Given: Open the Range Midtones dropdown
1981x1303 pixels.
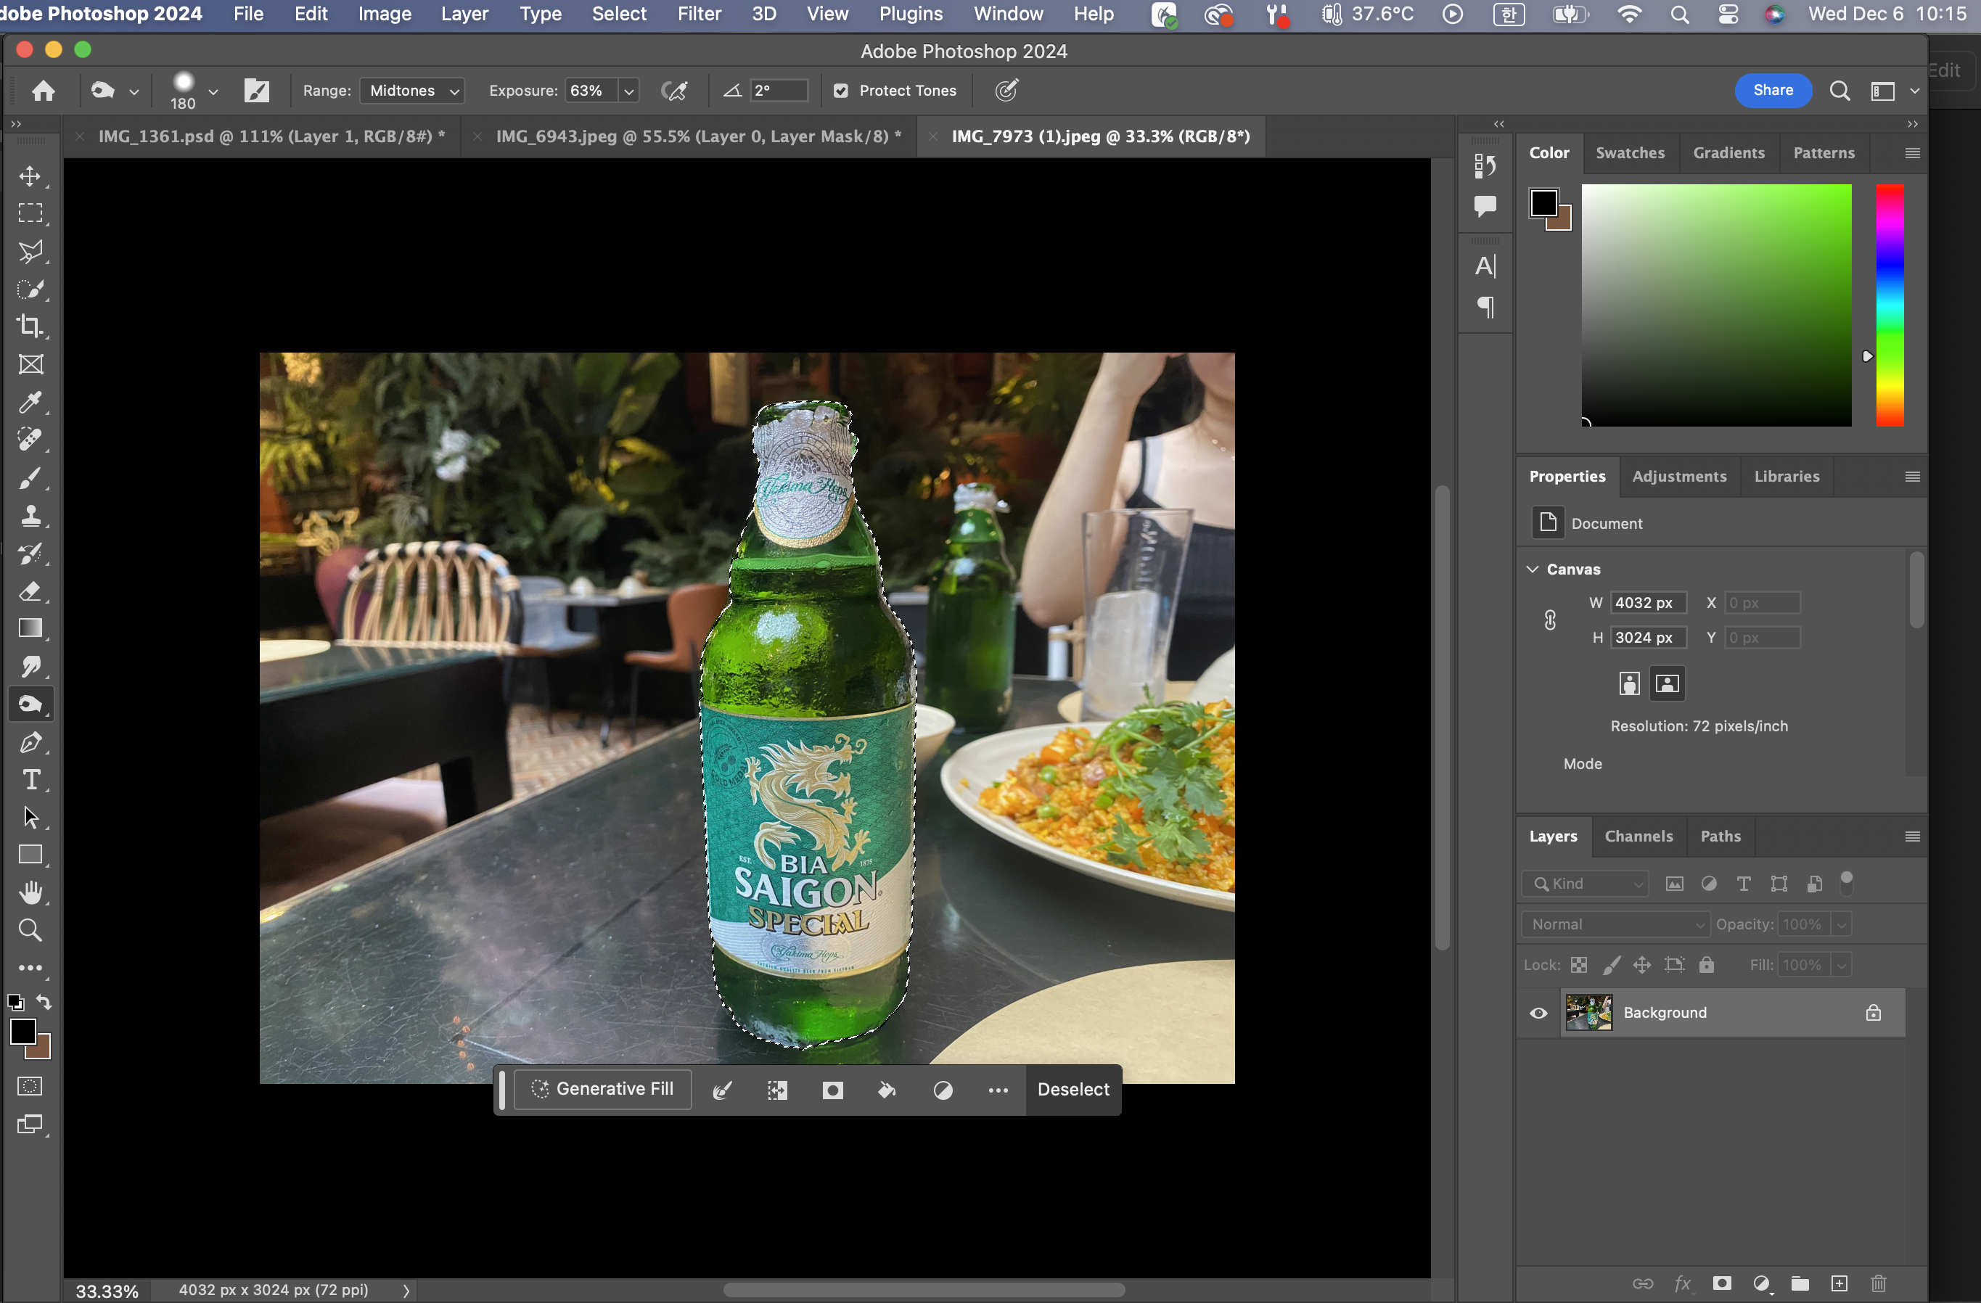Looking at the screenshot, I should coord(413,91).
